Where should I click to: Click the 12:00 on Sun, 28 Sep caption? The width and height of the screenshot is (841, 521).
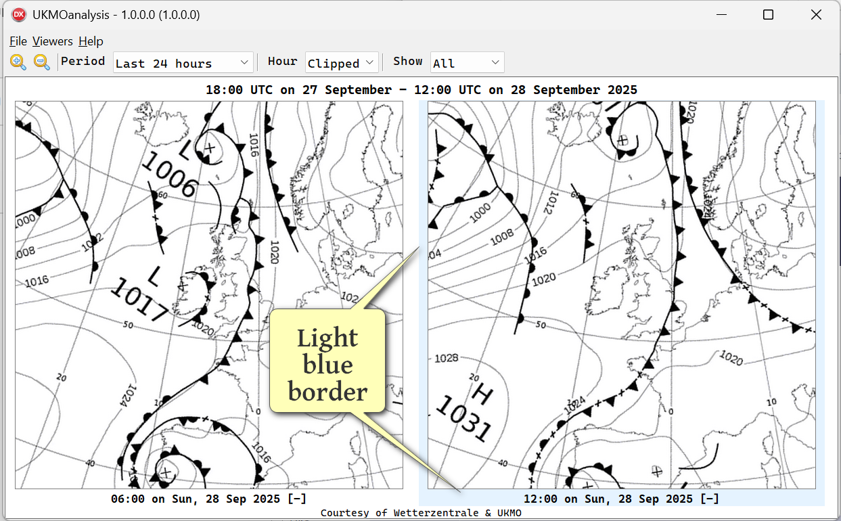point(621,499)
